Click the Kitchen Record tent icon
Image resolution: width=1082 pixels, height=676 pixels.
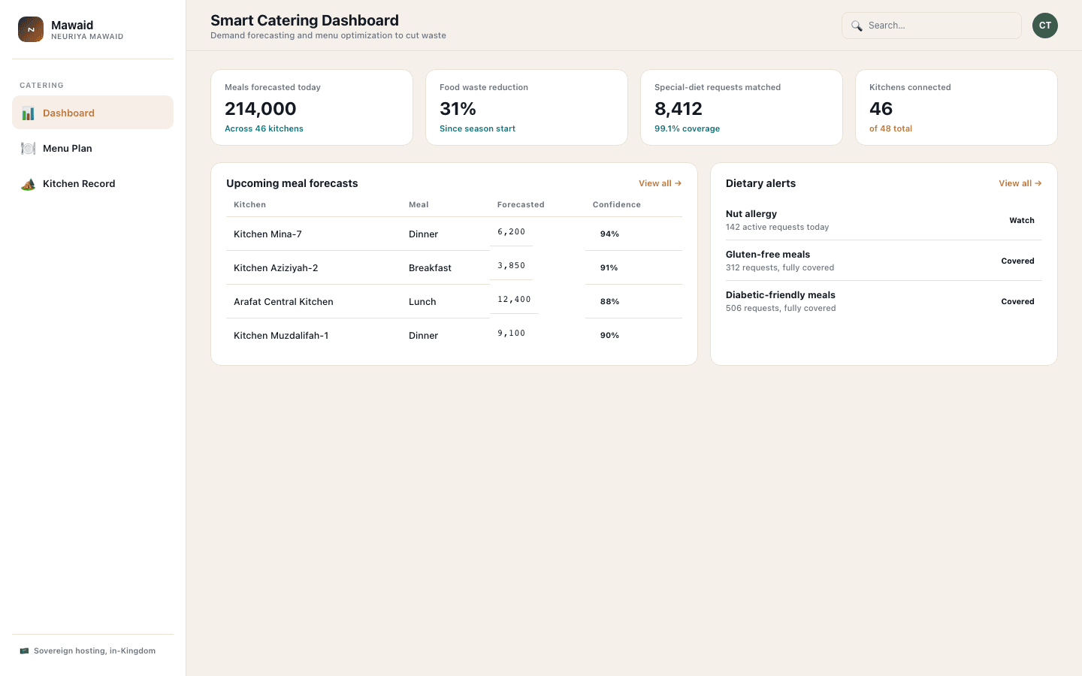[28, 184]
